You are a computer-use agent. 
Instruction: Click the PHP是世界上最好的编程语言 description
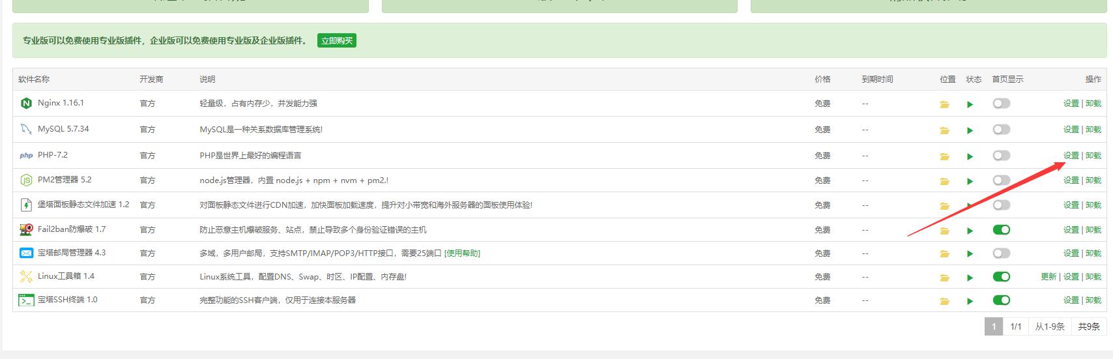coord(250,156)
